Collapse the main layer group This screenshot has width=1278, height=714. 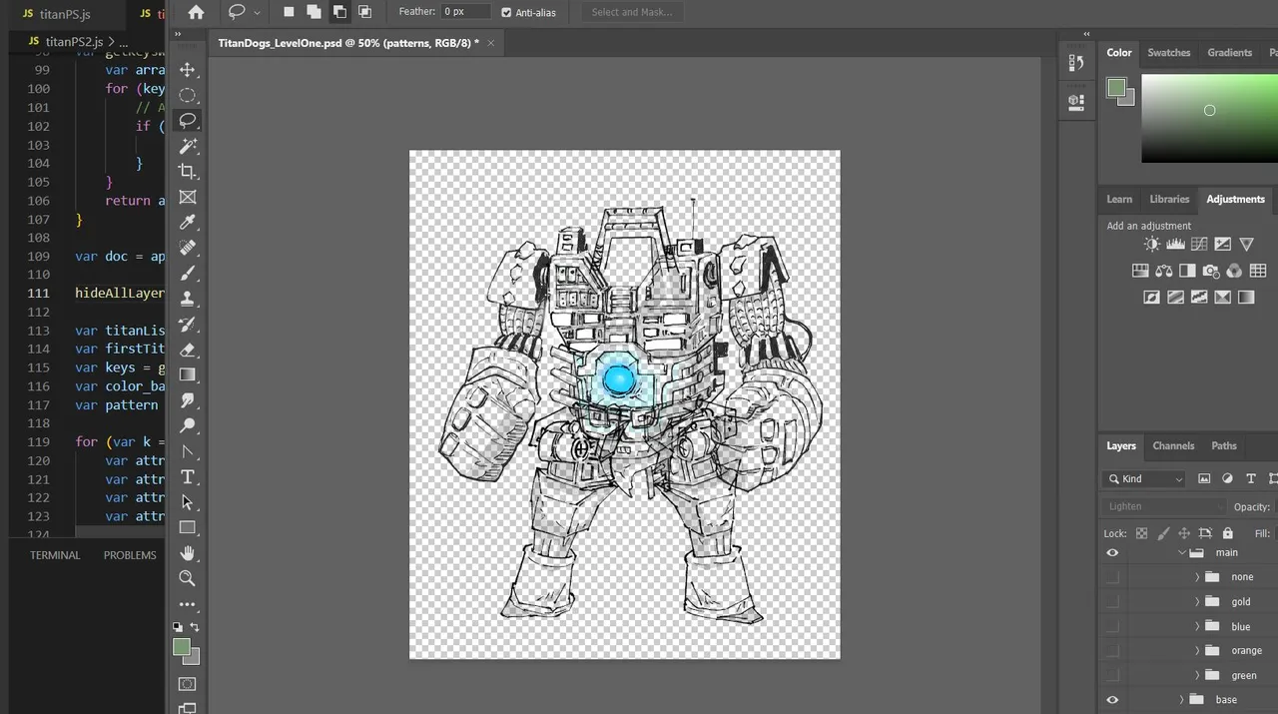click(1182, 553)
